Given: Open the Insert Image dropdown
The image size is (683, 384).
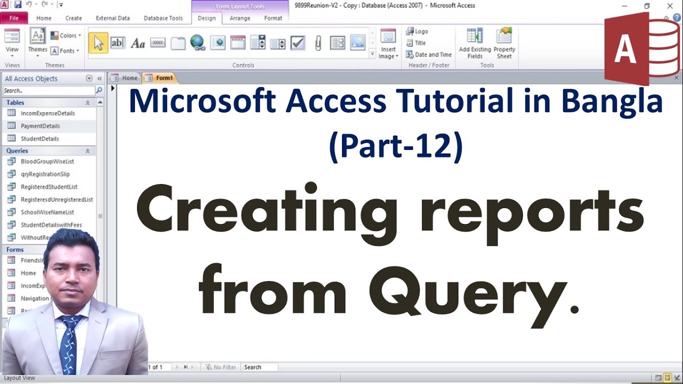Looking at the screenshot, I should (388, 44).
